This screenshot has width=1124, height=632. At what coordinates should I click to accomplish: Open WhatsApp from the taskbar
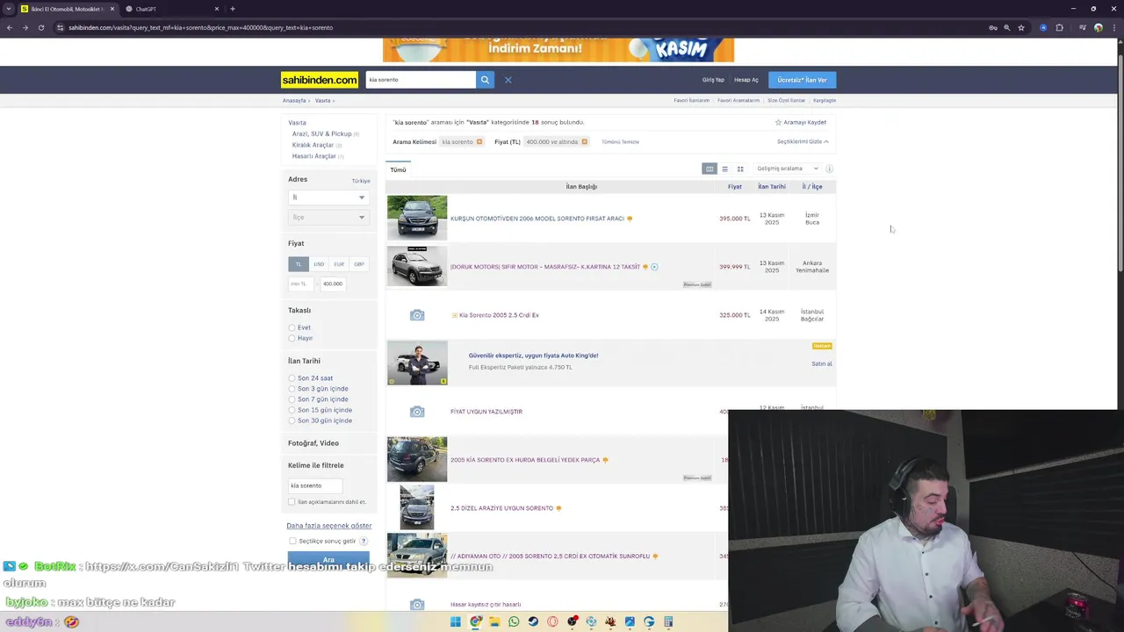pos(514,621)
